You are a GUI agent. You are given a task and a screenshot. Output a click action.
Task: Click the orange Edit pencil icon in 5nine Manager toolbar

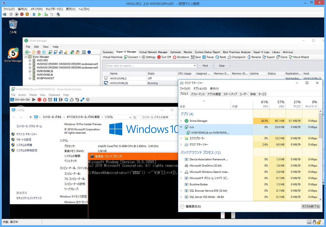click(x=34, y=52)
